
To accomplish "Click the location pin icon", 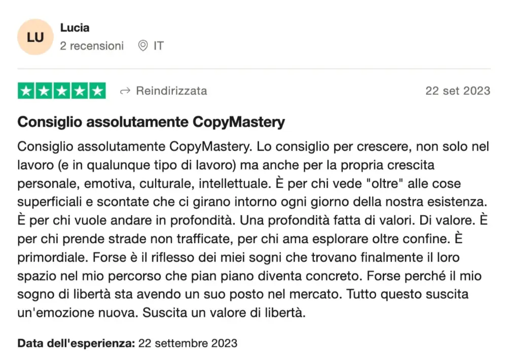I will pyautogui.click(x=143, y=46).
